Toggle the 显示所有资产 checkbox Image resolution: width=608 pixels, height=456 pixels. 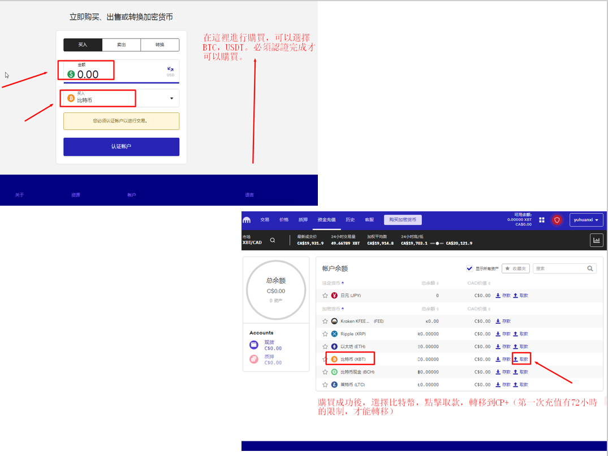[x=469, y=268]
